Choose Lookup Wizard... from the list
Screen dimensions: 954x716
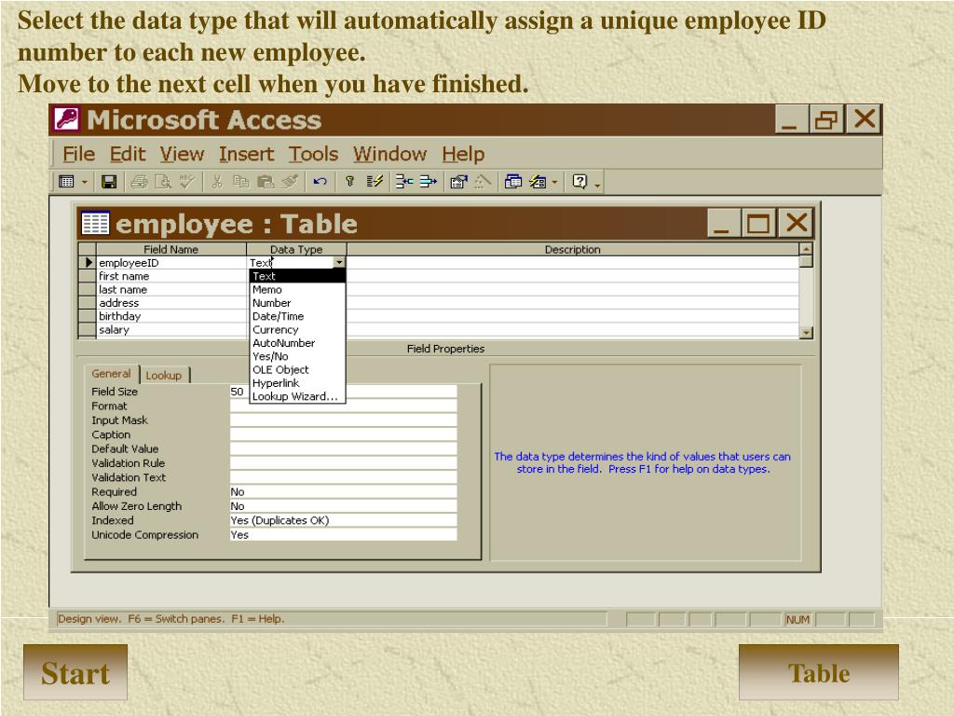297,396
